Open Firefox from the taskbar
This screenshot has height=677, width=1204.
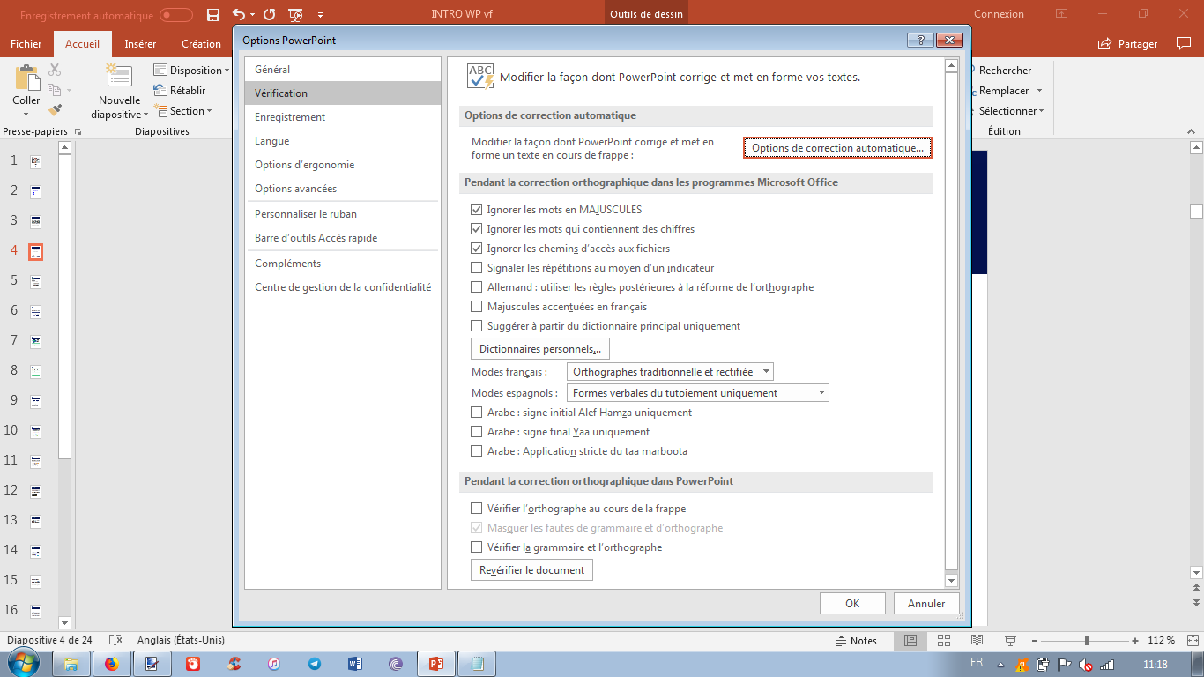[x=111, y=664]
